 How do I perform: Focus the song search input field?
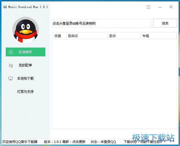click(x=101, y=23)
